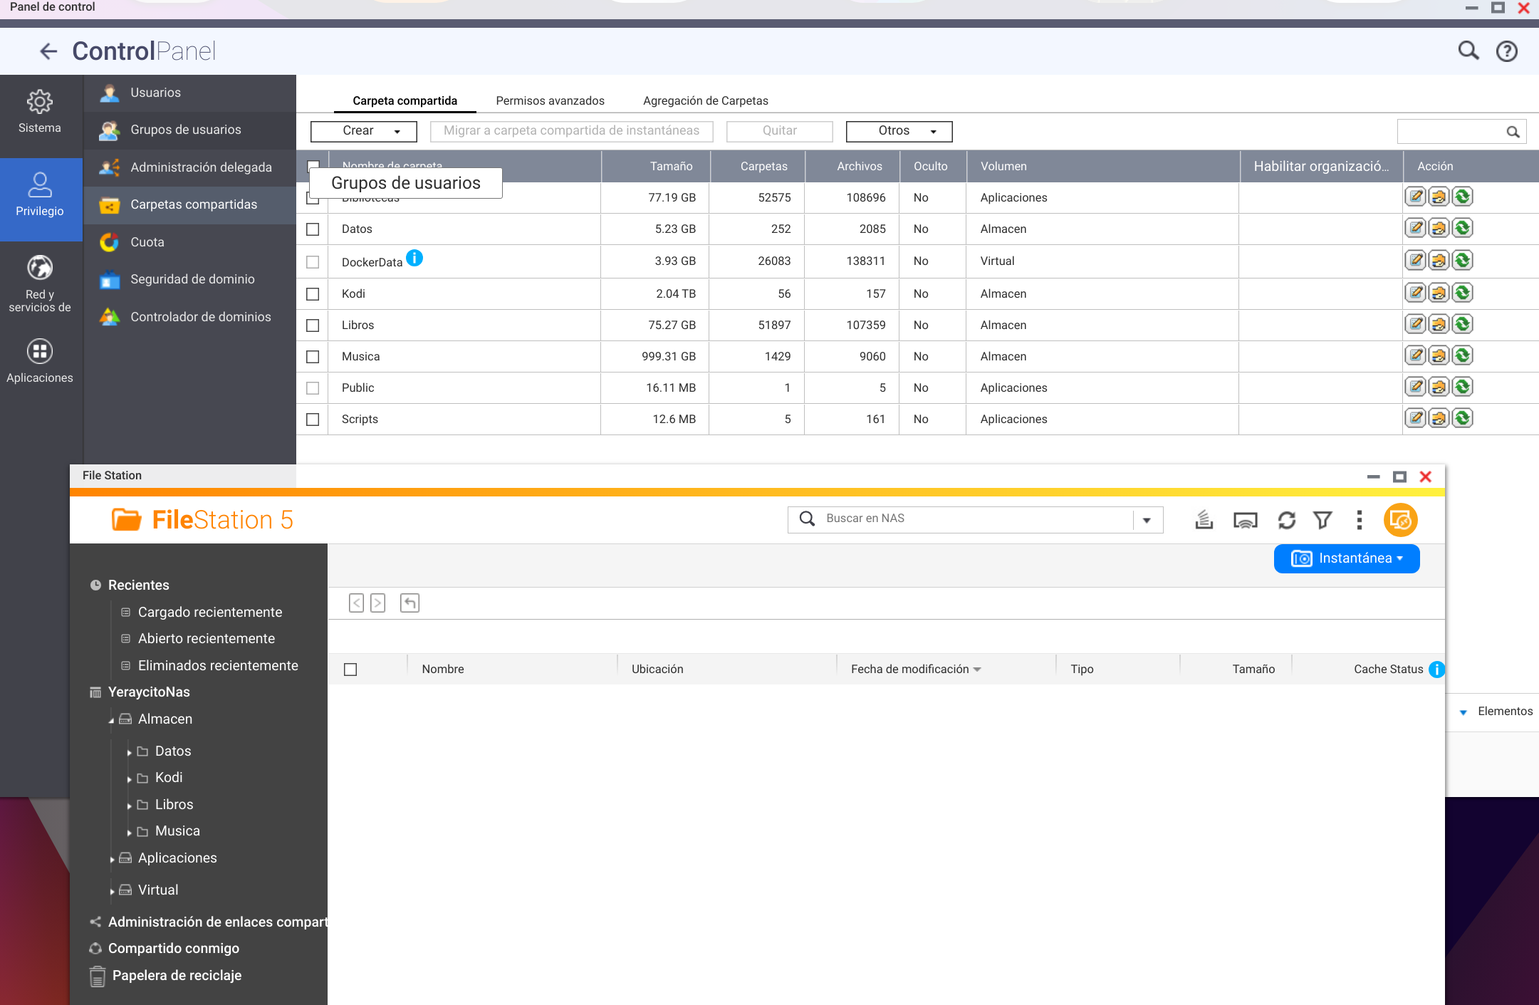Switch to Permisos avanzados tab
The width and height of the screenshot is (1539, 1005).
coord(550,101)
